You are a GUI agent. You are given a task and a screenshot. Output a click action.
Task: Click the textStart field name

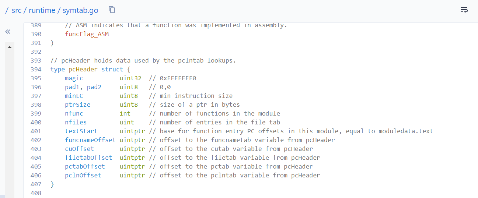click(x=81, y=131)
